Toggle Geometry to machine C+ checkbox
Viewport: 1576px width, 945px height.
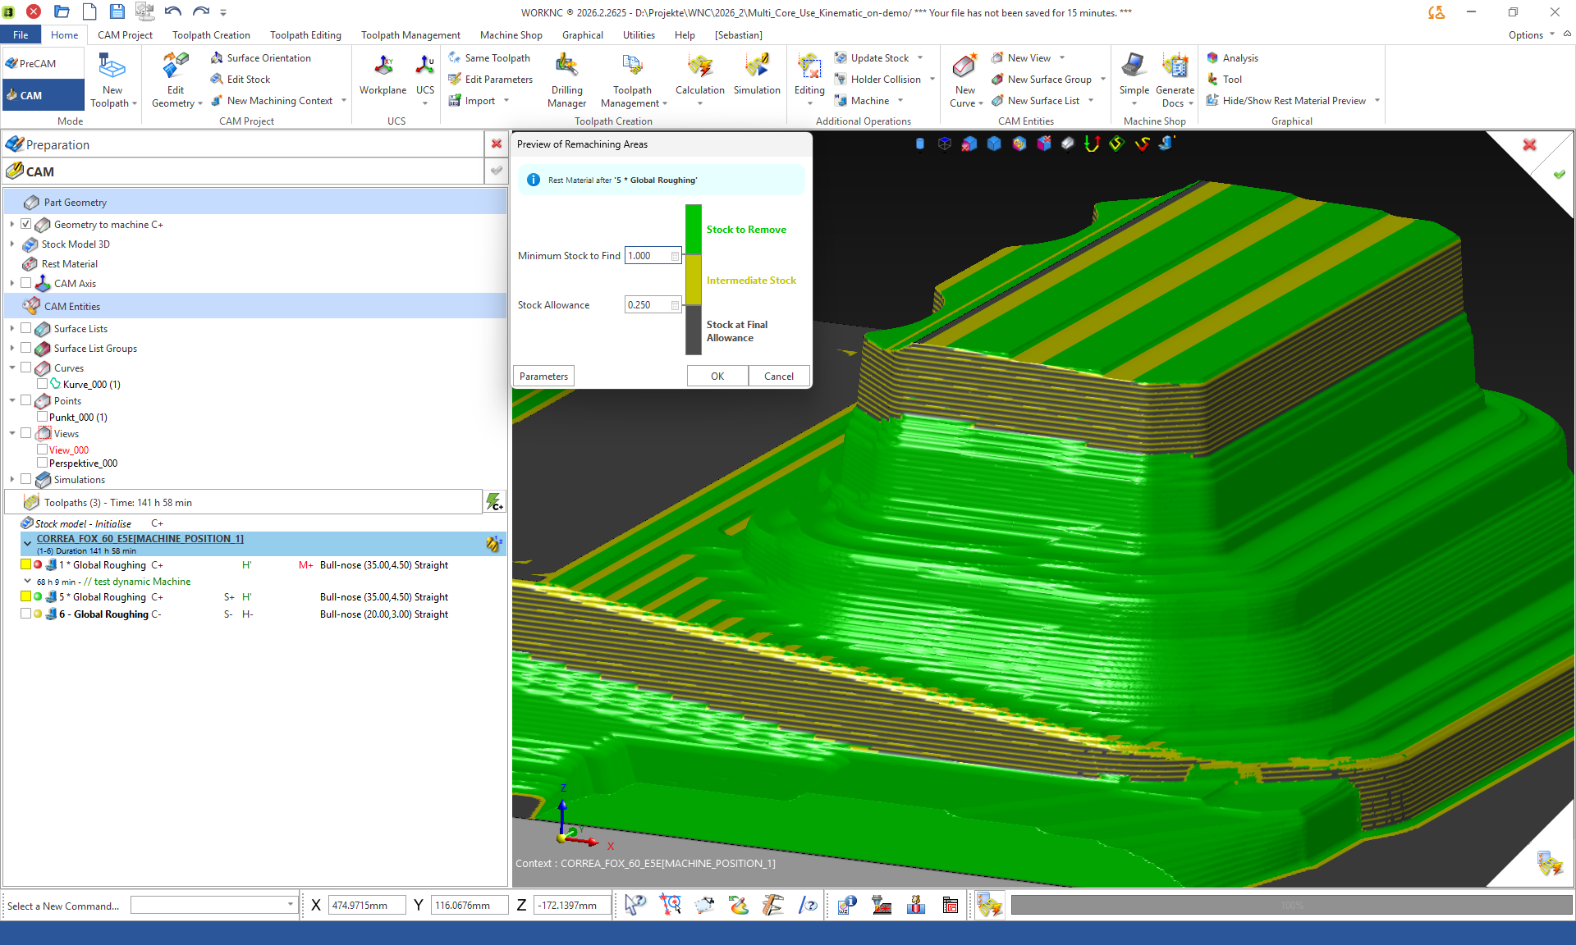tap(26, 224)
